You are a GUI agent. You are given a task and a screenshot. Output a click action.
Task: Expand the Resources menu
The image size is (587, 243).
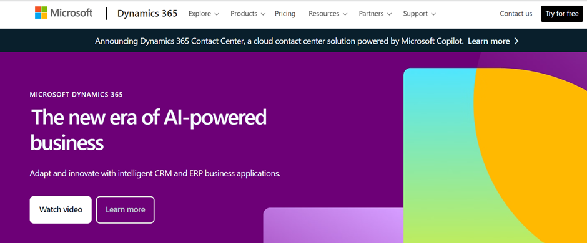(x=328, y=14)
